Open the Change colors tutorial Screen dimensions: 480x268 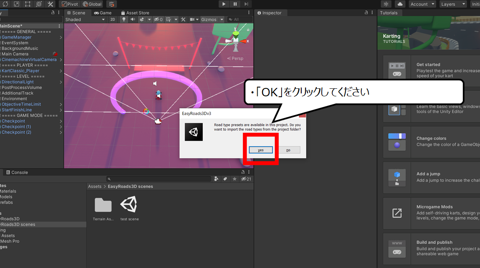point(431,142)
